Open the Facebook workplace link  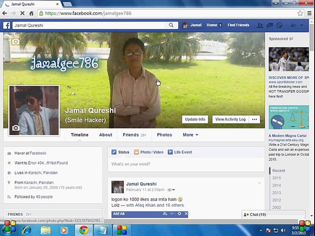(38, 153)
